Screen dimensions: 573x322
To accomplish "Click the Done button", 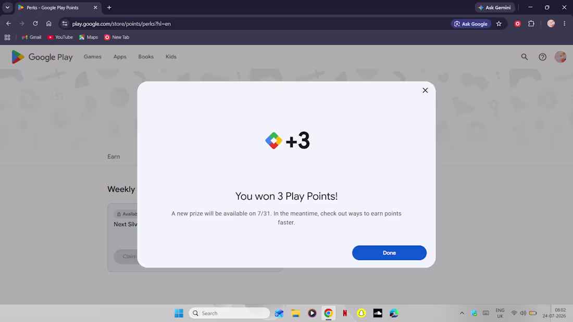I will [x=389, y=253].
